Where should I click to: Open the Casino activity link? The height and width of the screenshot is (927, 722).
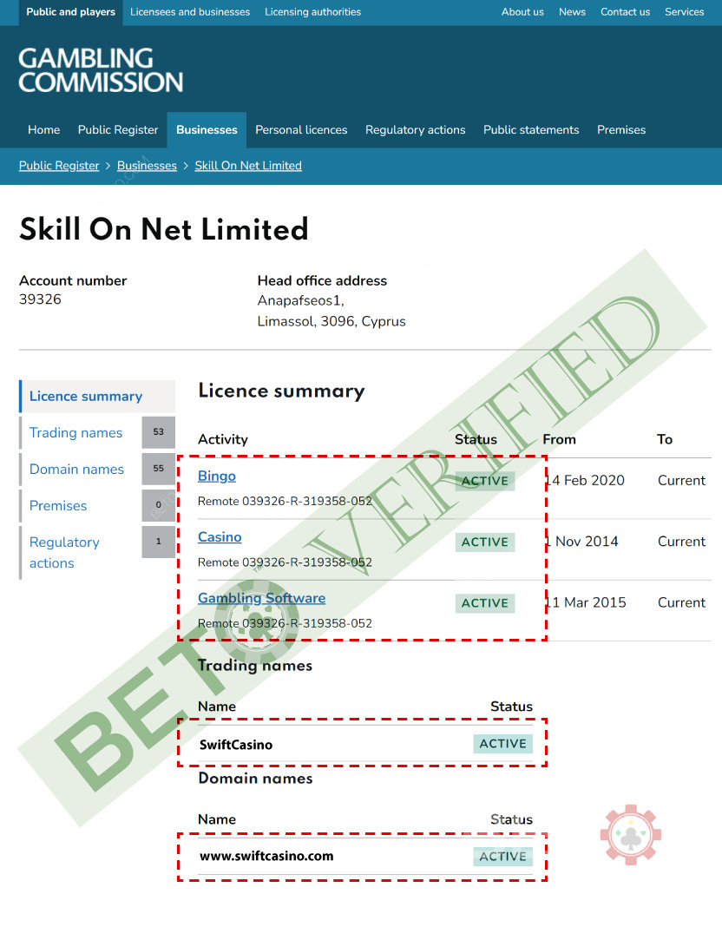(220, 536)
